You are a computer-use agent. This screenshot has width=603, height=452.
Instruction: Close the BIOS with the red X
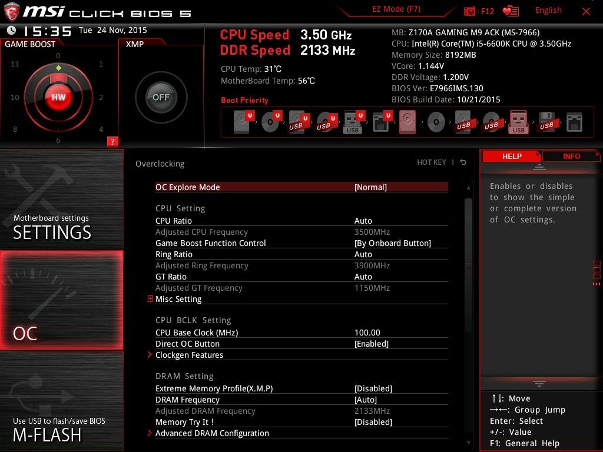point(586,12)
